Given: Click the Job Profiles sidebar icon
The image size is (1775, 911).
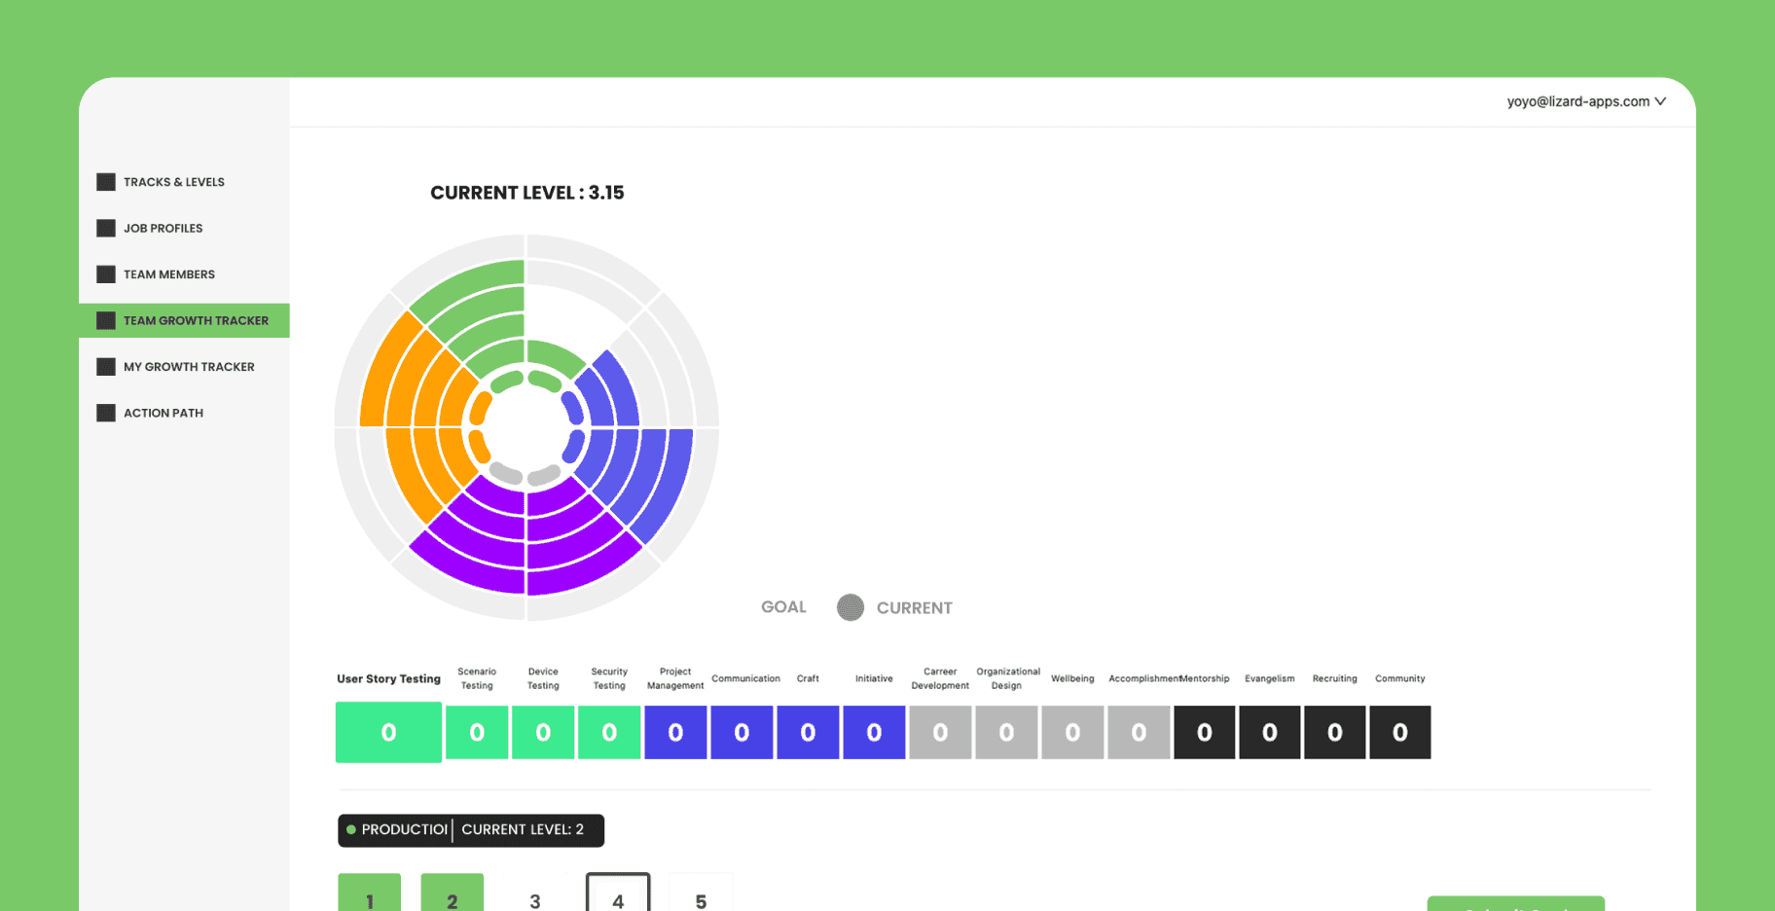Looking at the screenshot, I should click(x=106, y=228).
